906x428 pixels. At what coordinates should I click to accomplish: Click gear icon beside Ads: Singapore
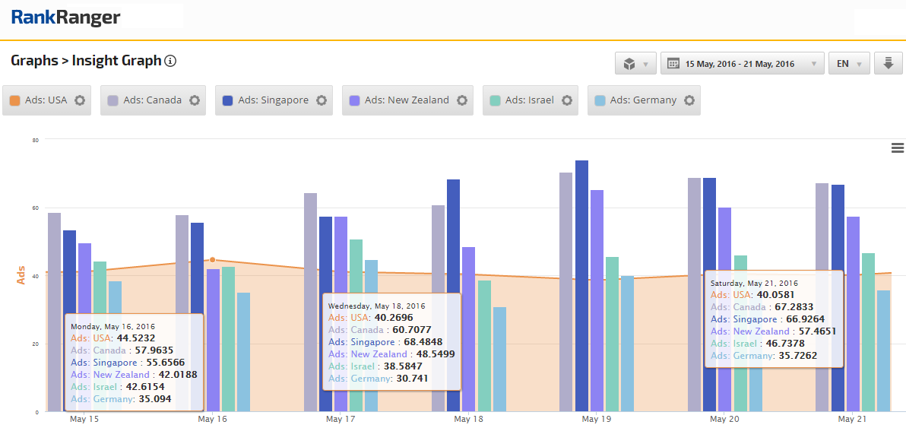322,100
